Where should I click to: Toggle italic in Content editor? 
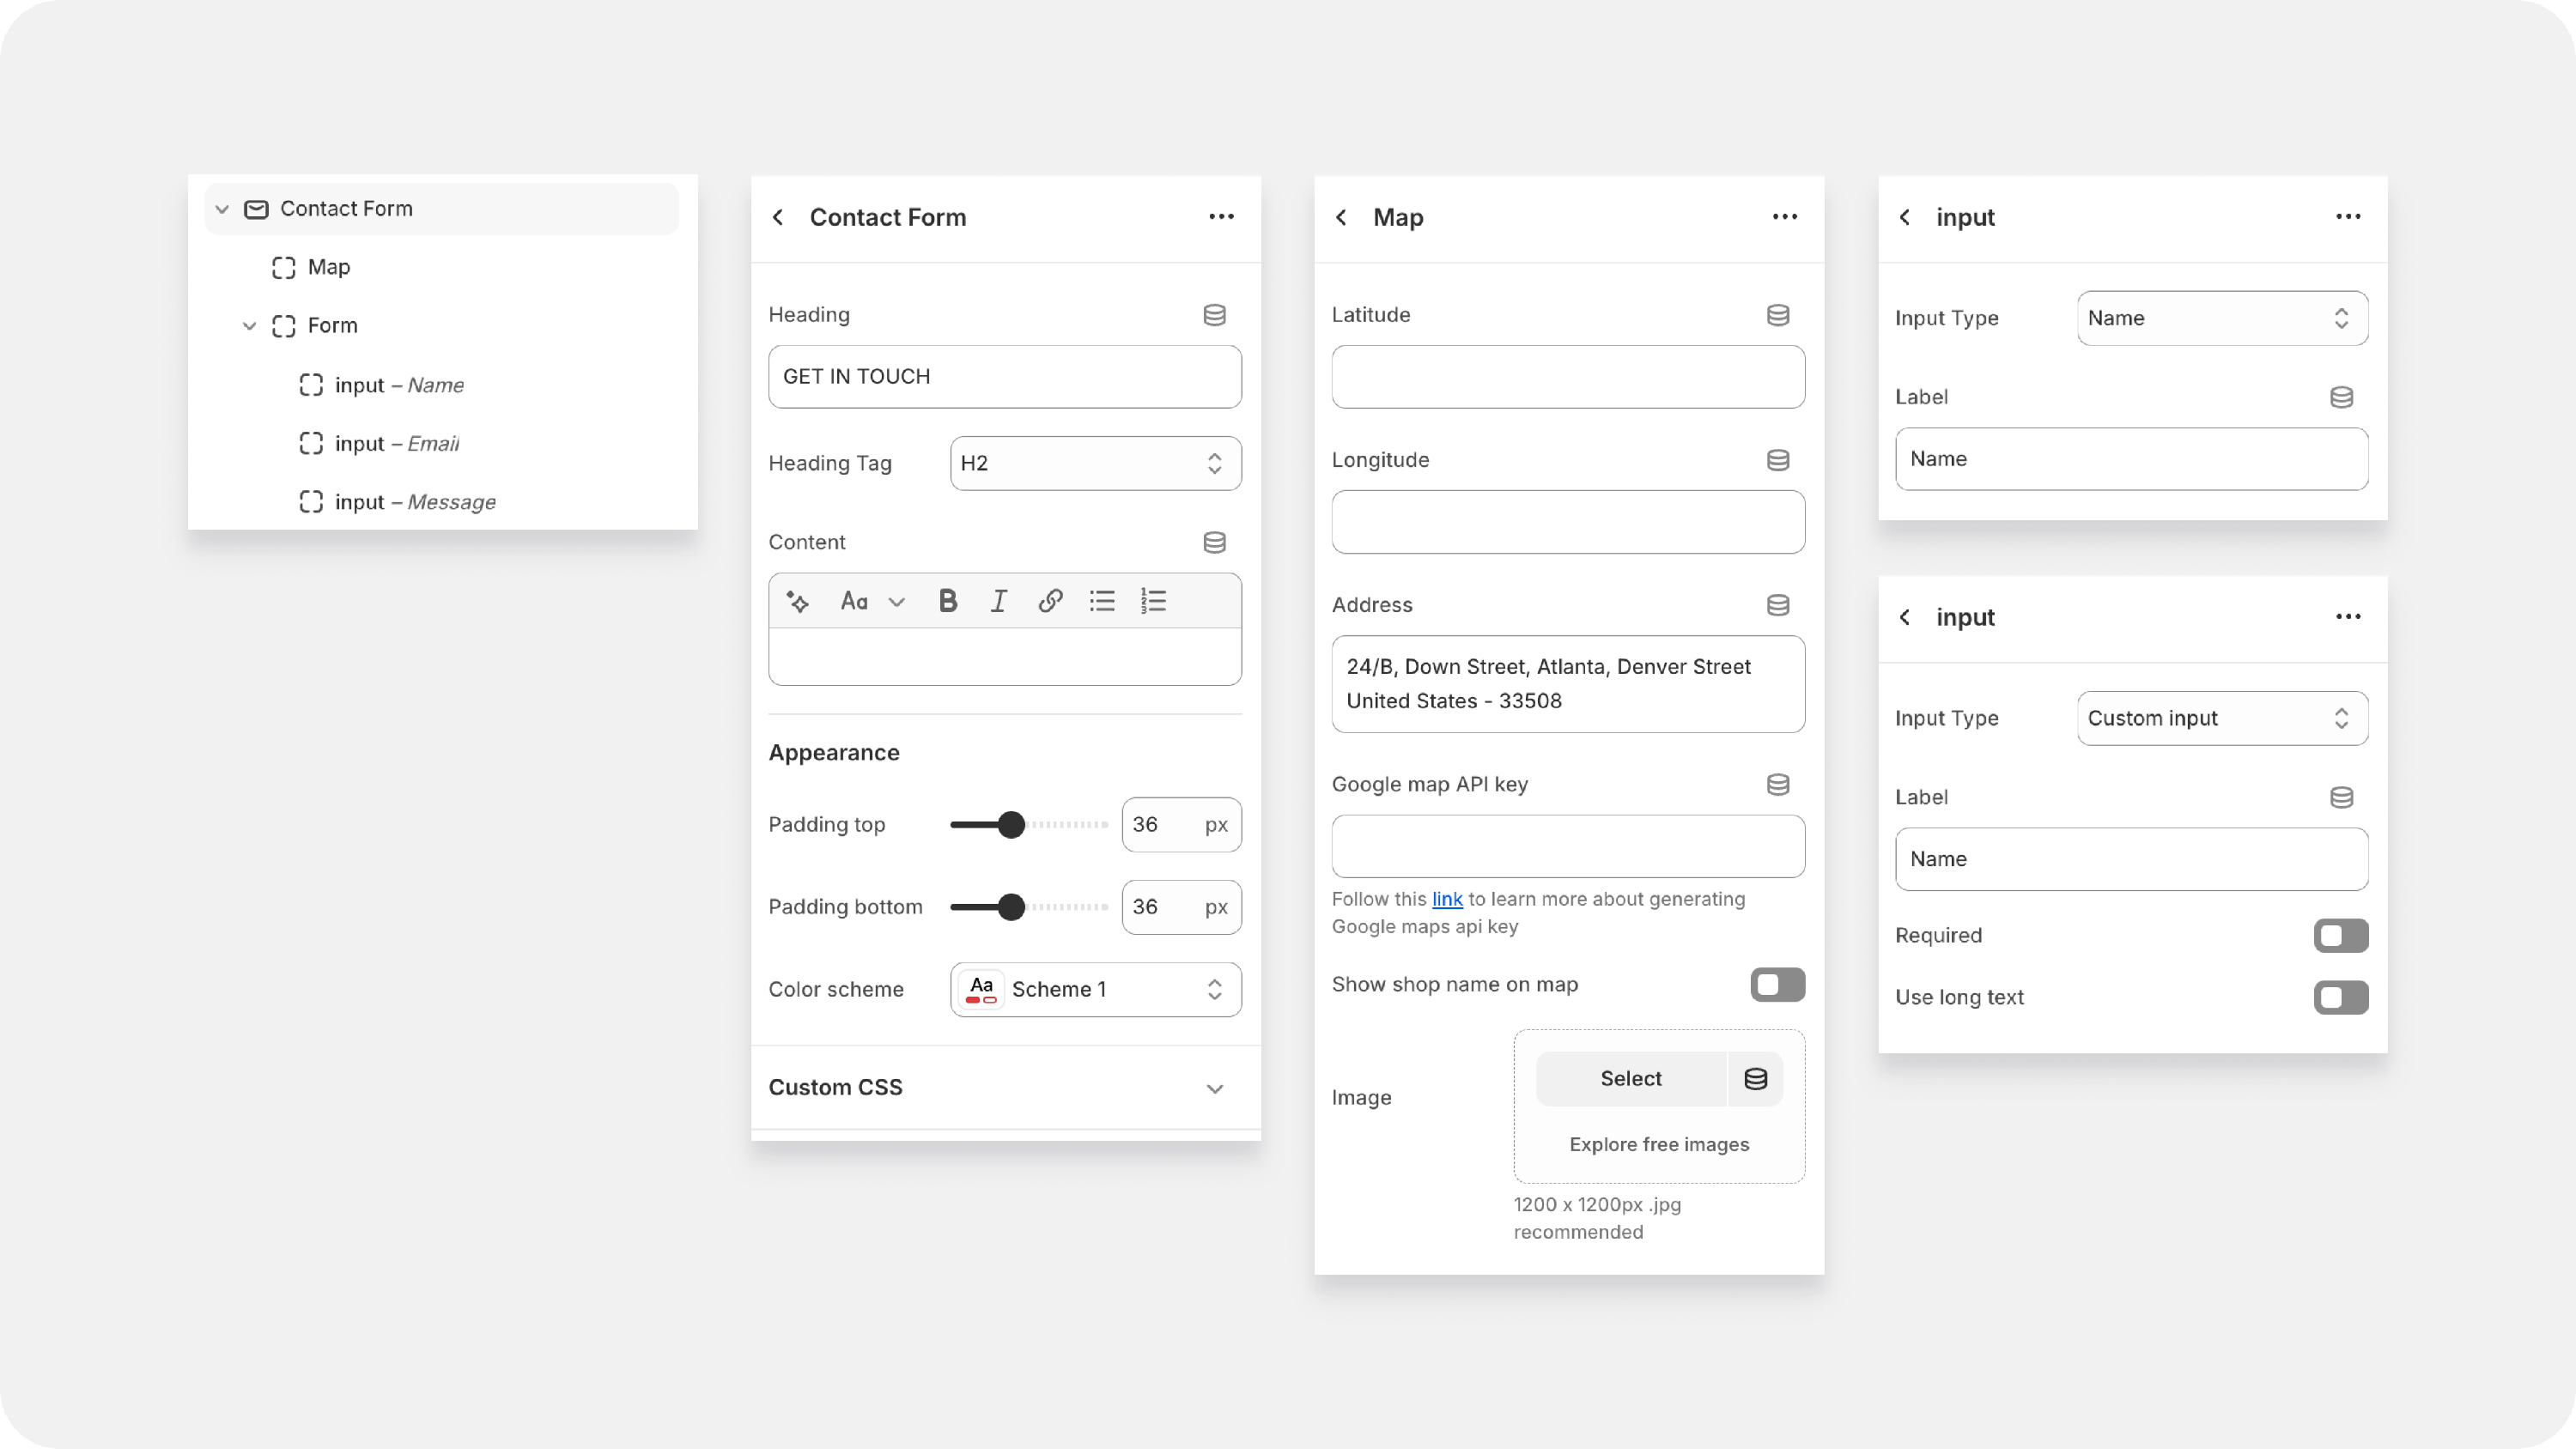(x=998, y=601)
